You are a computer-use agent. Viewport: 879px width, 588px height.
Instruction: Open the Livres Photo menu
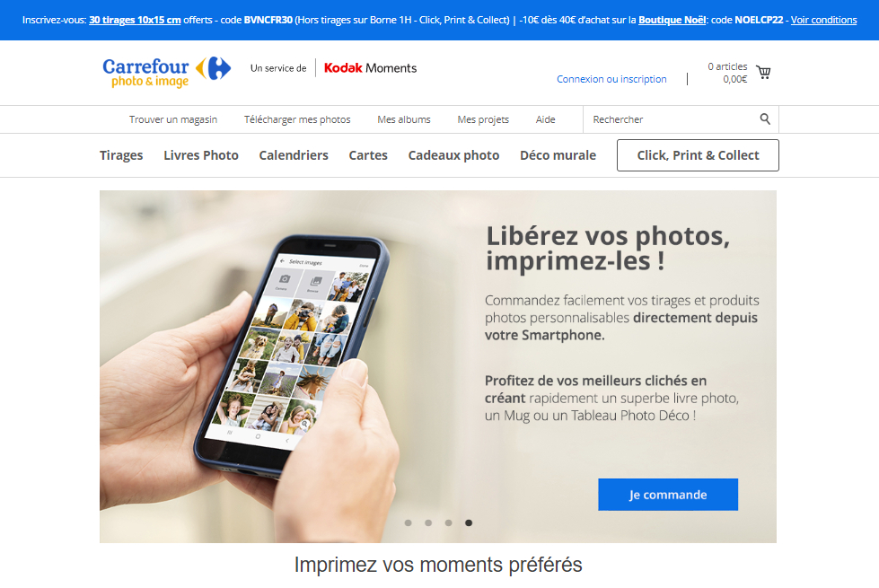(201, 155)
